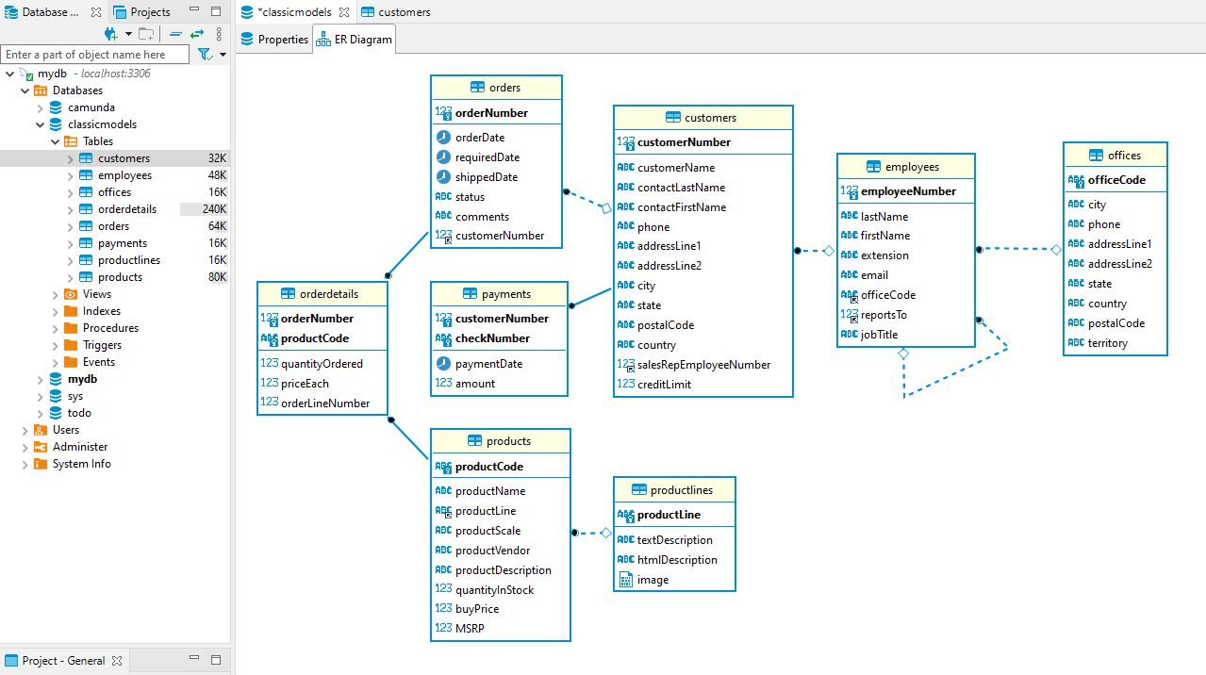Select the offices entity header in diagram
The height and width of the screenshot is (675, 1206).
point(1115,156)
